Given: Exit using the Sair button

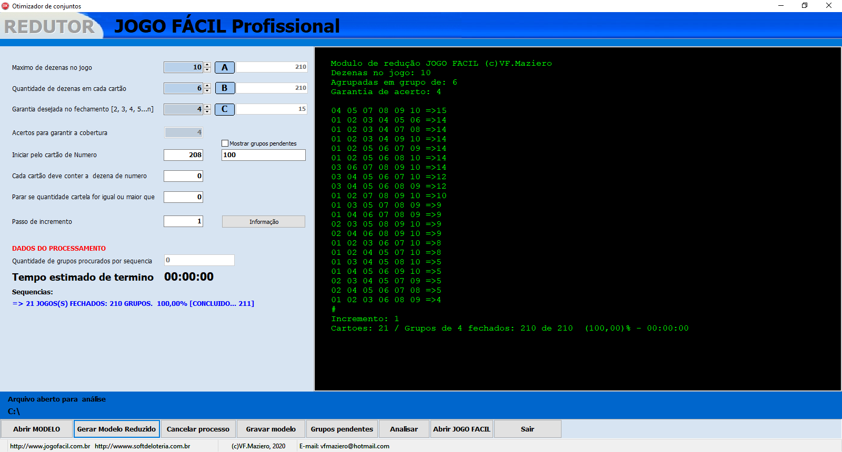Looking at the screenshot, I should click(527, 429).
